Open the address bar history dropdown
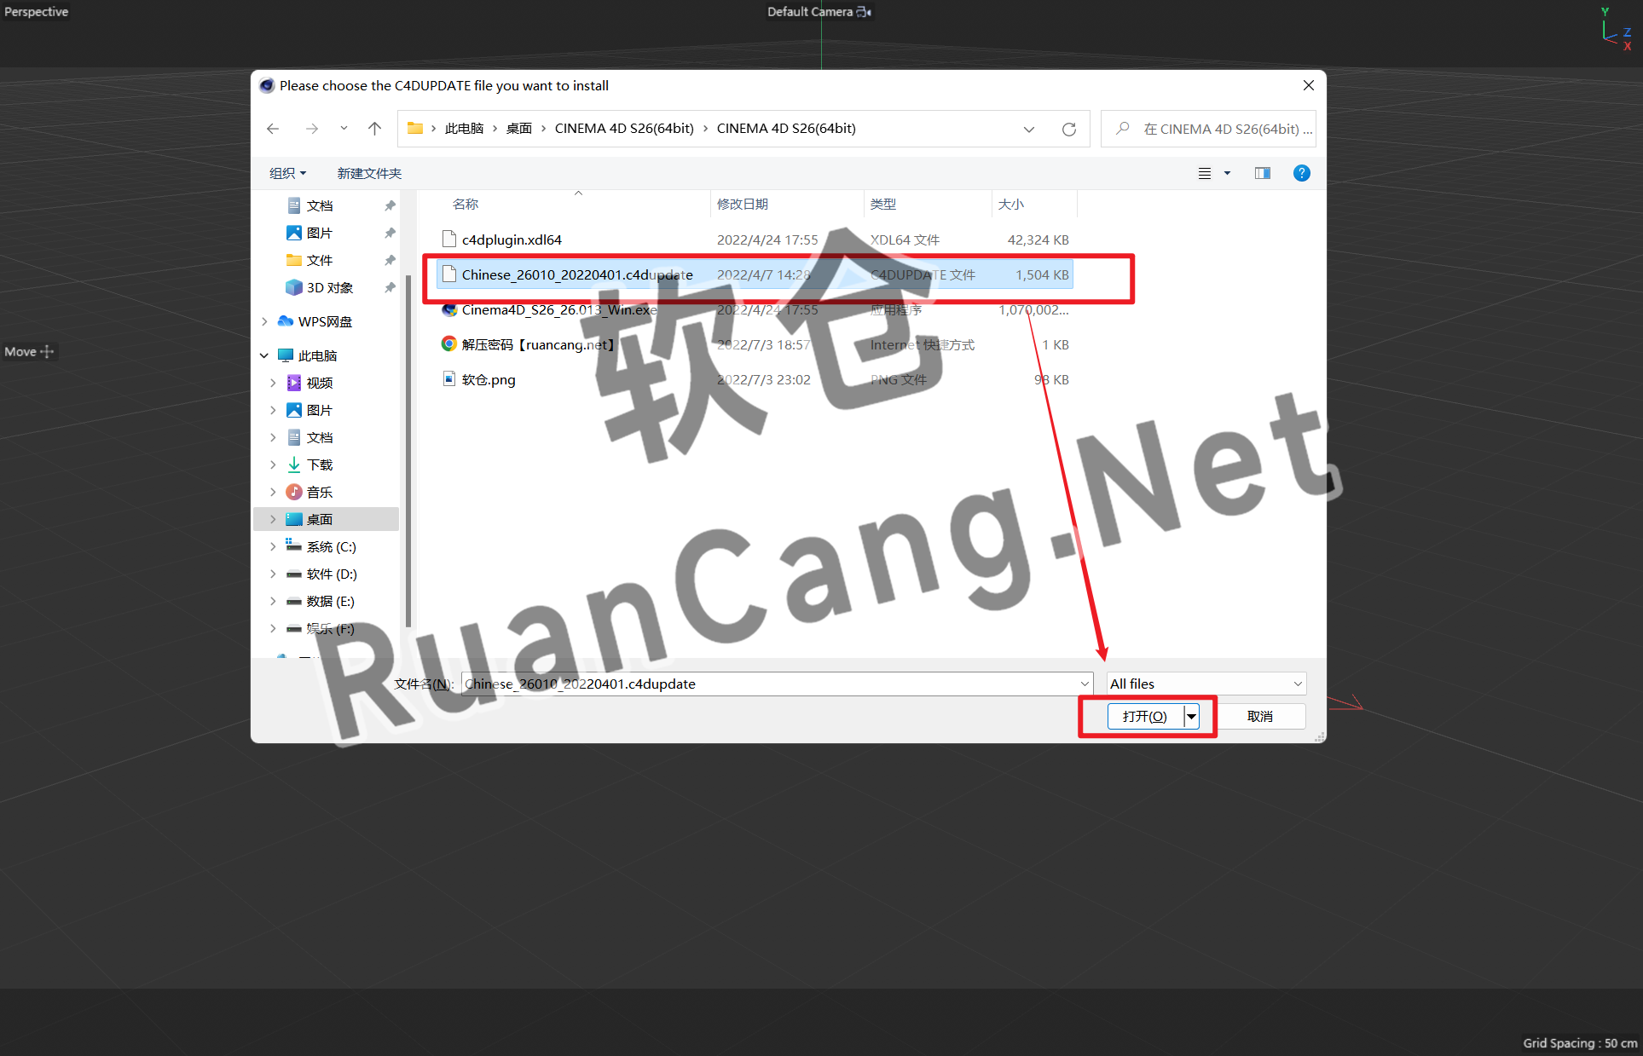The height and width of the screenshot is (1056, 1643). pyautogui.click(x=1028, y=130)
